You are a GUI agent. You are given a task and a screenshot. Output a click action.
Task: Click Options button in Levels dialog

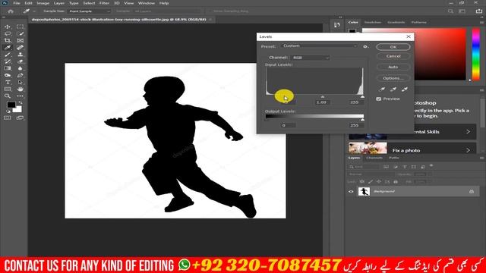393,78
